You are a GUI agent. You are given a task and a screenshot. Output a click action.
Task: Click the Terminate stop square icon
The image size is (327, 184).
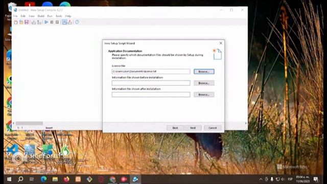[x=57, y=22]
